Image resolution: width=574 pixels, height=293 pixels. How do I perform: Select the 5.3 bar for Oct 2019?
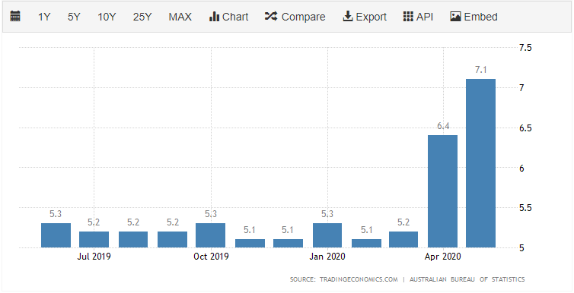(210, 235)
